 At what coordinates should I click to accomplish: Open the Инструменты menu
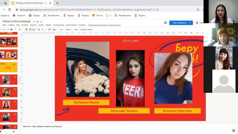[x=59, y=25]
